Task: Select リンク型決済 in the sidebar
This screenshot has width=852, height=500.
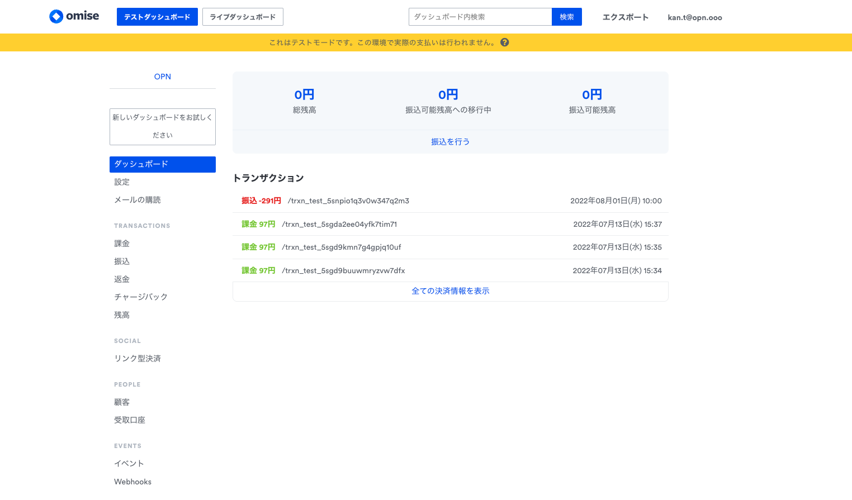Action: 138,359
